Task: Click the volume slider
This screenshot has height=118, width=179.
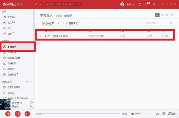Action: click(144, 114)
